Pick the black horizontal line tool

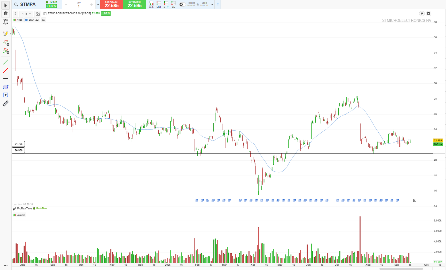5,79
